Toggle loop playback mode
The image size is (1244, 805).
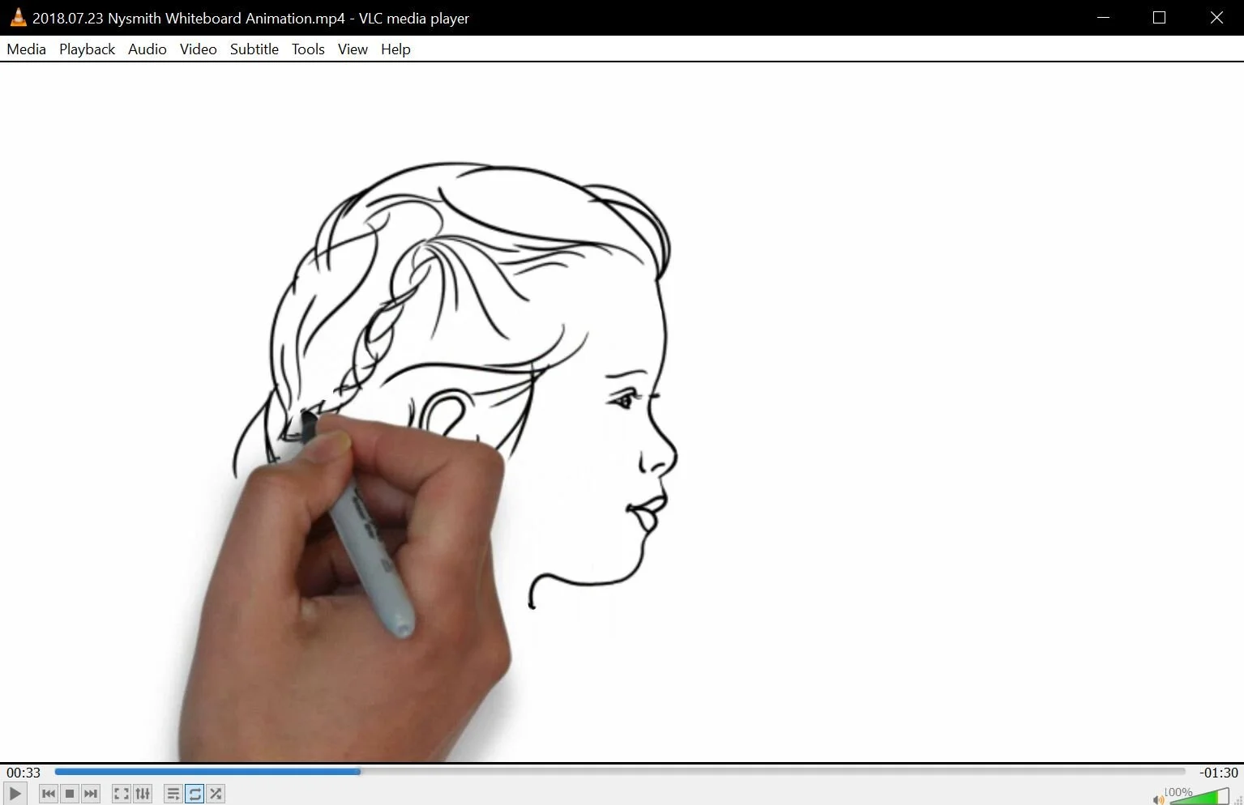coord(195,794)
